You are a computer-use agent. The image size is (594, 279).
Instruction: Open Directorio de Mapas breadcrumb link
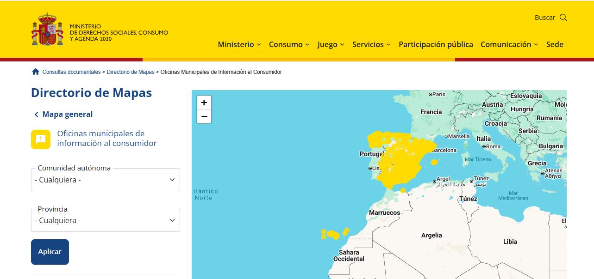click(131, 72)
